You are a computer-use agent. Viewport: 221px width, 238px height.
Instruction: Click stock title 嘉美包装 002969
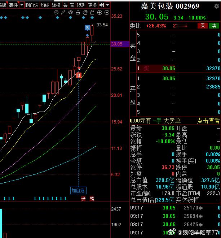170,7
